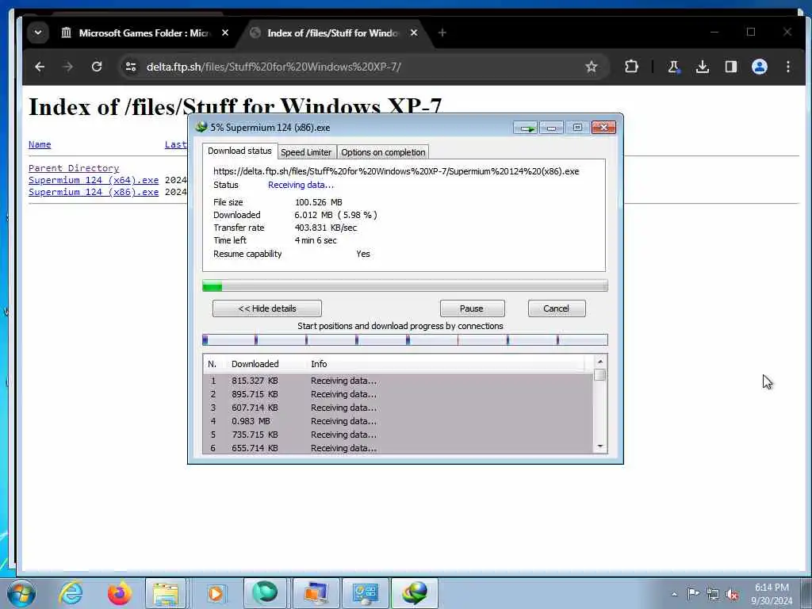Select connection row 607.714 KB
Image resolution: width=812 pixels, height=609 pixels.
(x=398, y=408)
